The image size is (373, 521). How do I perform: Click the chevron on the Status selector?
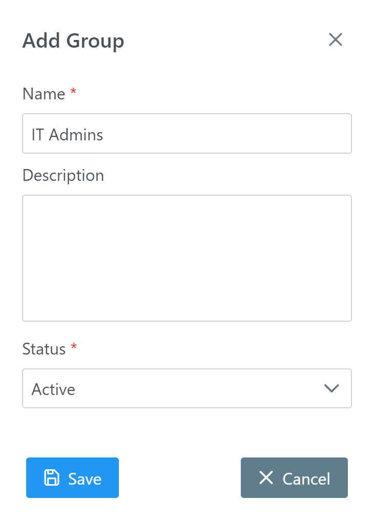tap(331, 388)
